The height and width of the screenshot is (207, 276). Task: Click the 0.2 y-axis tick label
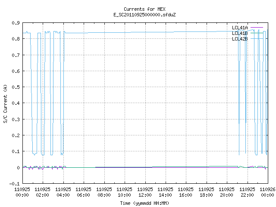(x=16, y=135)
